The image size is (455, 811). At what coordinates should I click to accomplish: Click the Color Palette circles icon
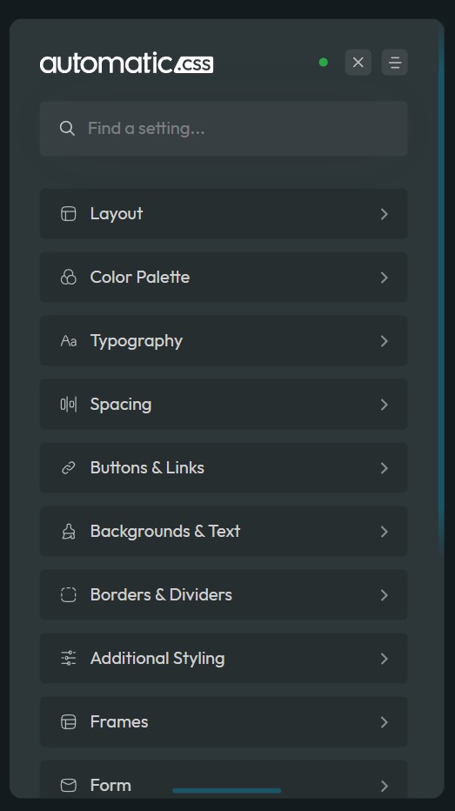click(68, 278)
